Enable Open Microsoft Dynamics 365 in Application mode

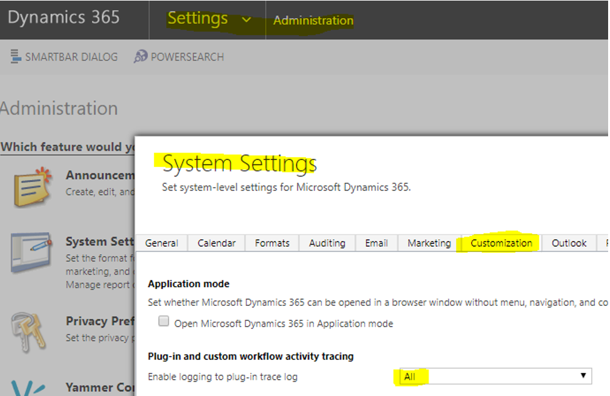tap(164, 322)
